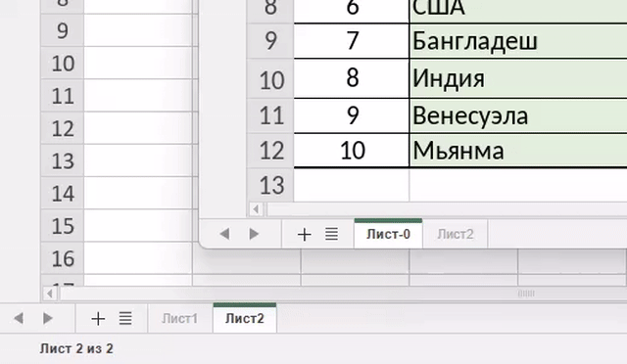Select row header 14 in the back window
The width and height of the screenshot is (627, 364).
coord(63,194)
